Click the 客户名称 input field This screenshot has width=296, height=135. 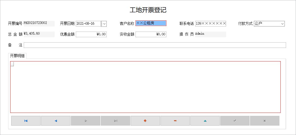(151, 23)
